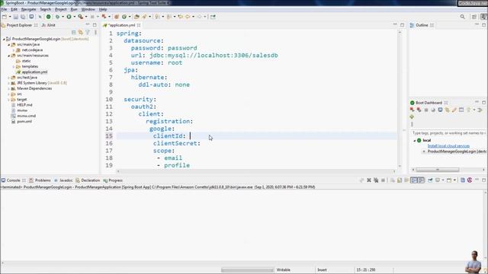Image resolution: width=488 pixels, height=274 pixels.
Task: Open the Navigate menu
Action: click(28, 10)
